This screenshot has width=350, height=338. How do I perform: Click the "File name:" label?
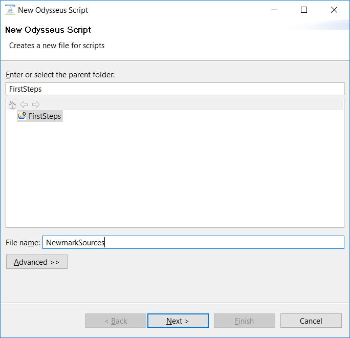click(x=23, y=242)
